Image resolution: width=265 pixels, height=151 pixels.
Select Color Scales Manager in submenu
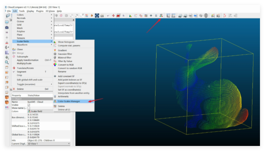point(74,101)
